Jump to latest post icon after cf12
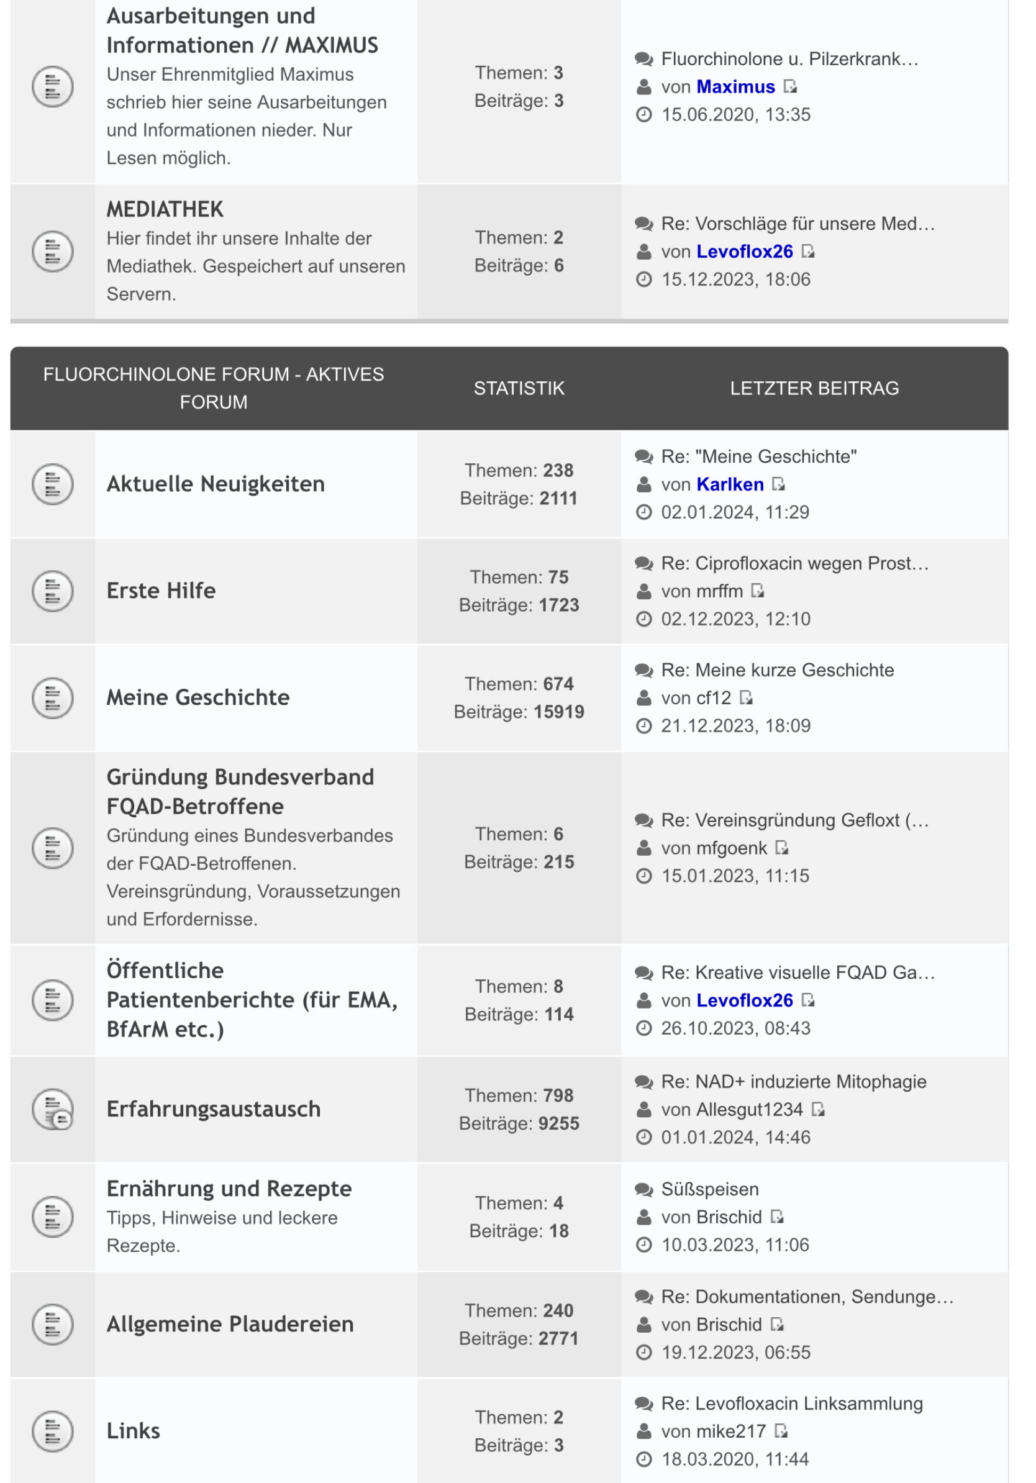Image resolution: width=1036 pixels, height=1483 pixels. [746, 697]
